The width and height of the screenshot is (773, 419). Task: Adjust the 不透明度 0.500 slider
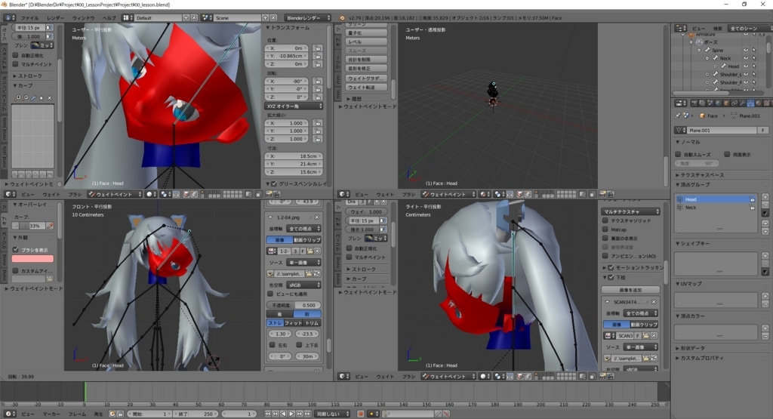294,305
